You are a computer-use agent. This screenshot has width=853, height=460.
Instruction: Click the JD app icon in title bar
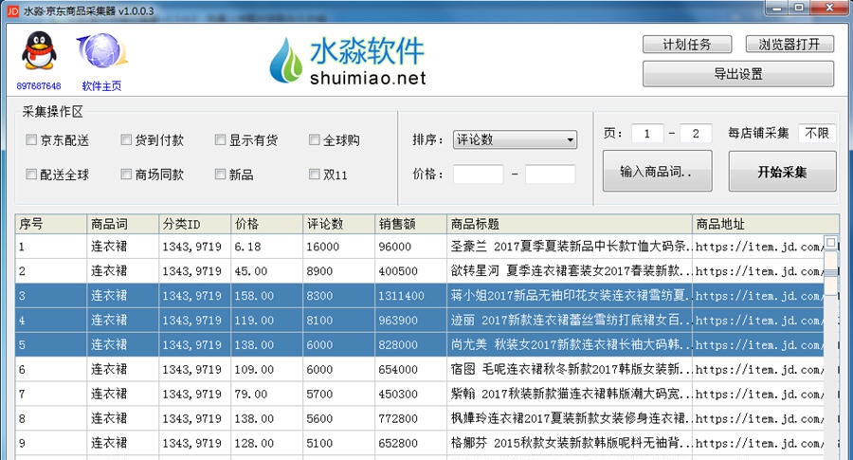[x=12, y=10]
